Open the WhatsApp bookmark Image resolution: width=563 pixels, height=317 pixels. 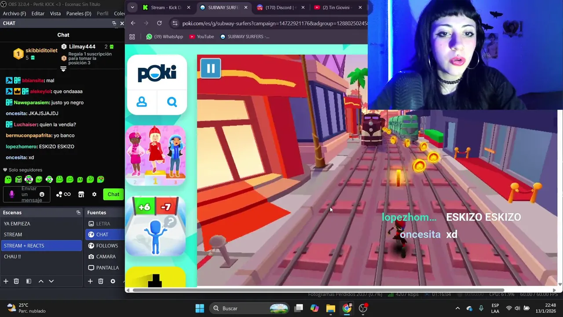click(x=165, y=37)
